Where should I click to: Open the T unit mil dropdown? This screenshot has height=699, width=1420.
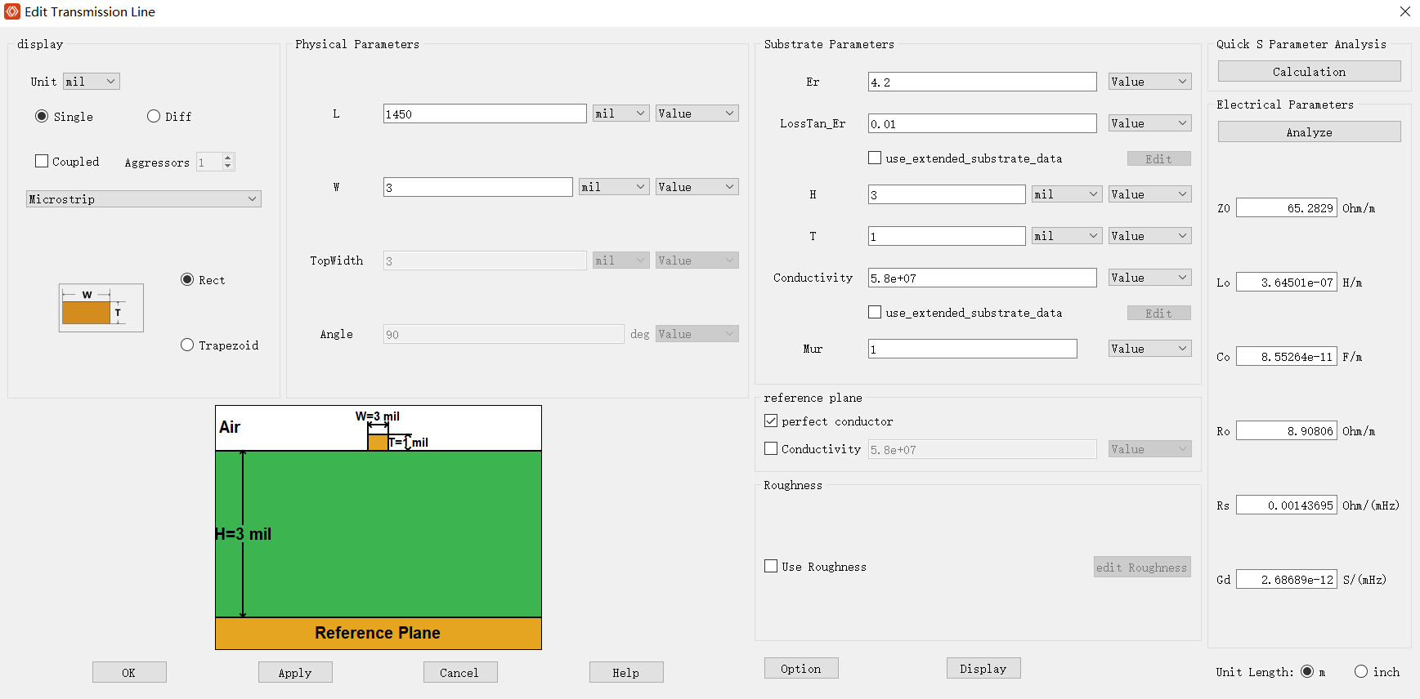pyautogui.click(x=1067, y=236)
